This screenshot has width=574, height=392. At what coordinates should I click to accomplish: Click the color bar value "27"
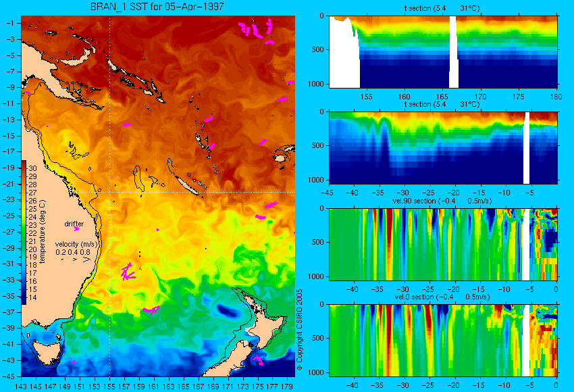pyautogui.click(x=32, y=193)
